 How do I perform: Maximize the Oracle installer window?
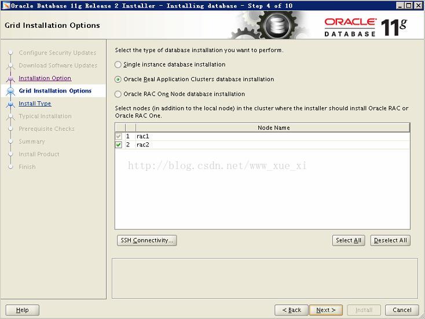pyautogui.click(x=409, y=5)
